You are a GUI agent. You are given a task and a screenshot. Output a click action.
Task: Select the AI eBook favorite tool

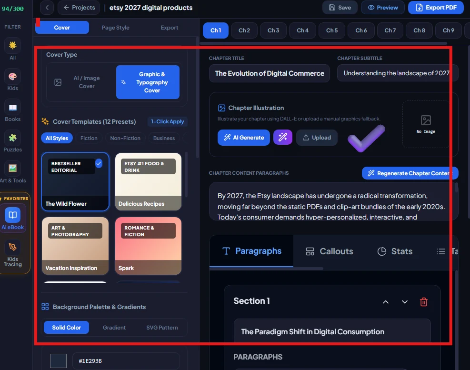12,218
